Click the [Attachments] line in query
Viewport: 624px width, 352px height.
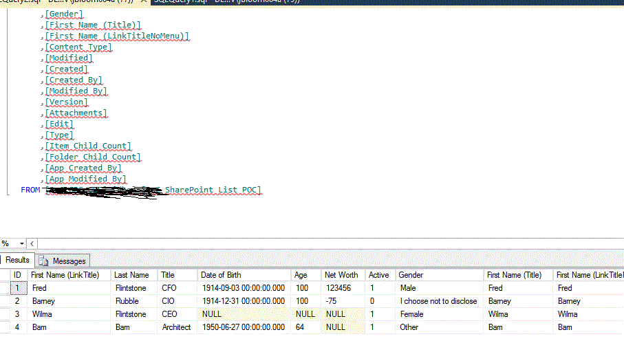click(76, 113)
